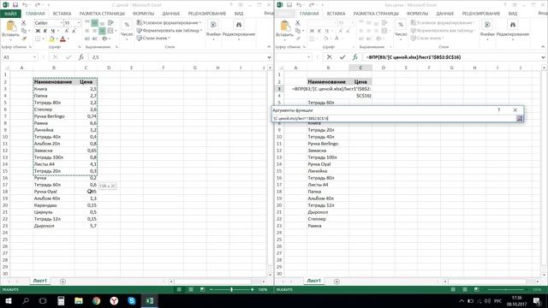Close Аргументы функции dialog

(x=515, y=110)
